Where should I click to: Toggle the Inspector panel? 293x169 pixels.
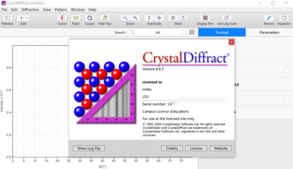[x=284, y=18]
